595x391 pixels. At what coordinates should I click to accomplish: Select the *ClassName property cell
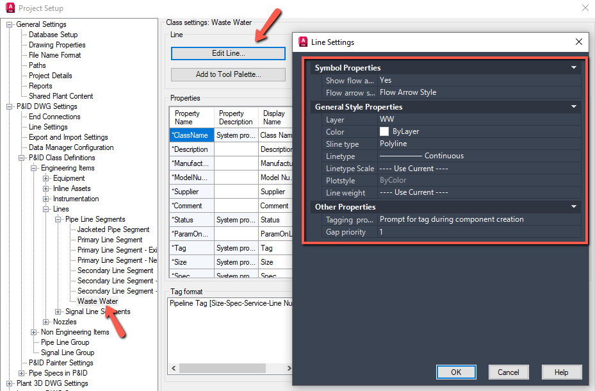point(192,135)
